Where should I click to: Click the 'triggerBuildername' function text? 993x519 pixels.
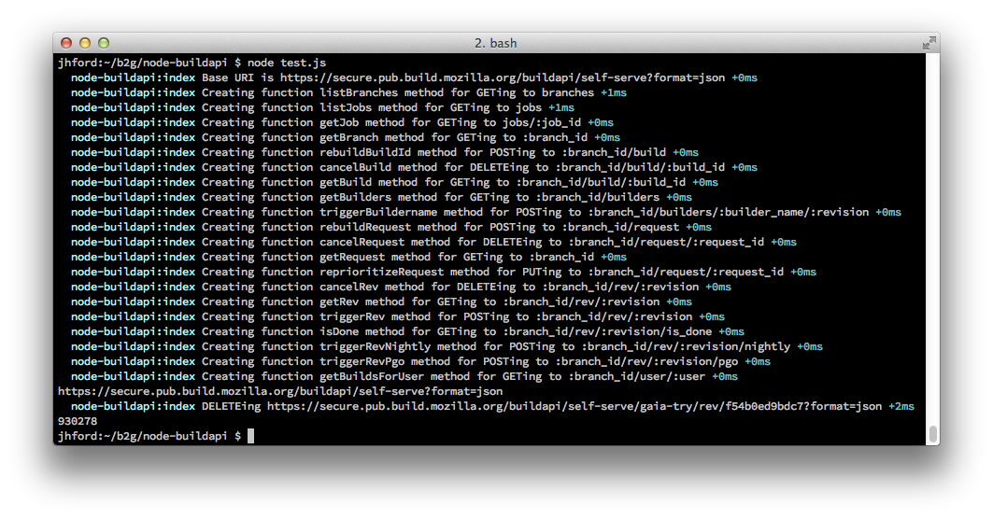(x=378, y=212)
